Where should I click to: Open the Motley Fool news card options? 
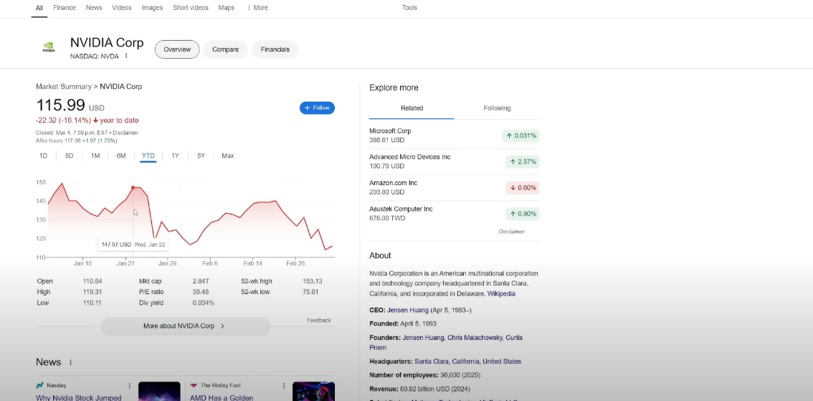284,386
